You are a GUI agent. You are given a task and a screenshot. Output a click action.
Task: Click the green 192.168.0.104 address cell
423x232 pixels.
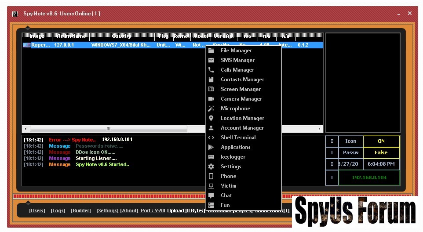pyautogui.click(x=369, y=178)
